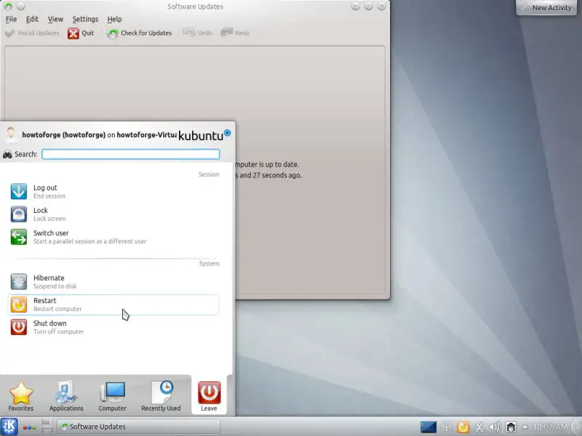Click the binoculars search icon
This screenshot has height=436, width=582.
point(7,154)
